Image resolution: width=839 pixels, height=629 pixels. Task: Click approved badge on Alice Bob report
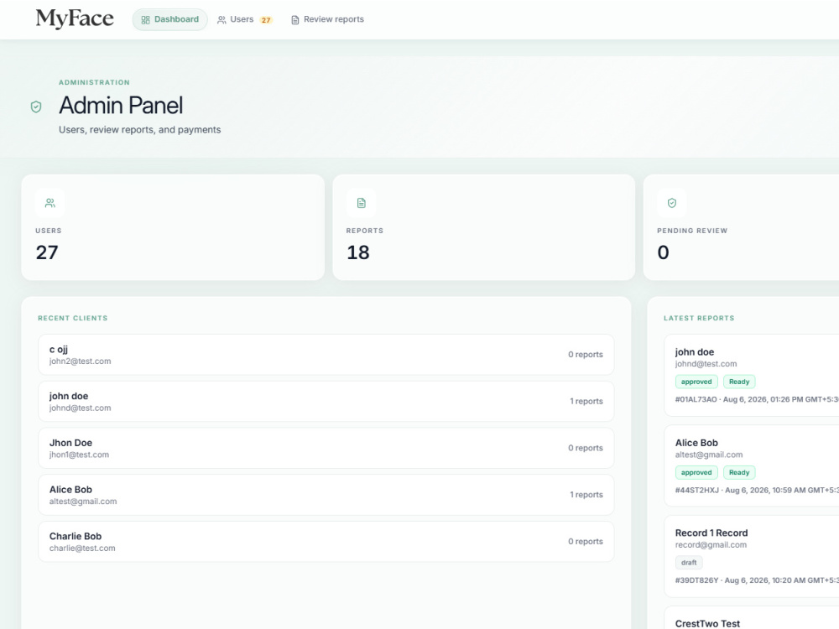(696, 473)
